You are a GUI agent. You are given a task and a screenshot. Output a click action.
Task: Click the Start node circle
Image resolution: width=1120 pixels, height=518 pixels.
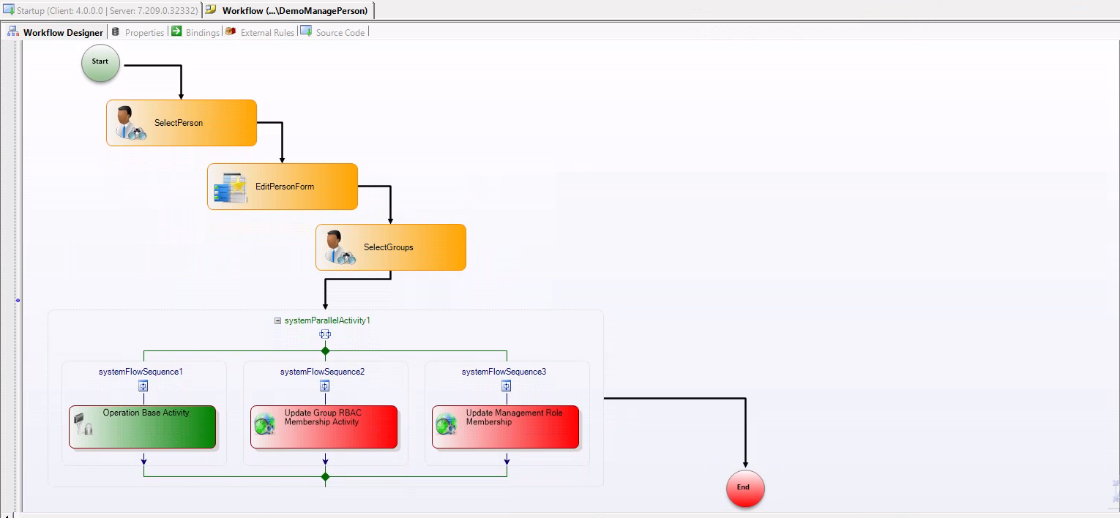(100, 62)
